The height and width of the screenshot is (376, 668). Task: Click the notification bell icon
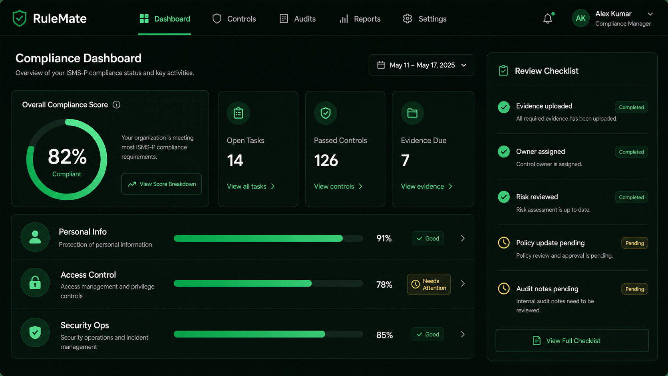click(548, 18)
